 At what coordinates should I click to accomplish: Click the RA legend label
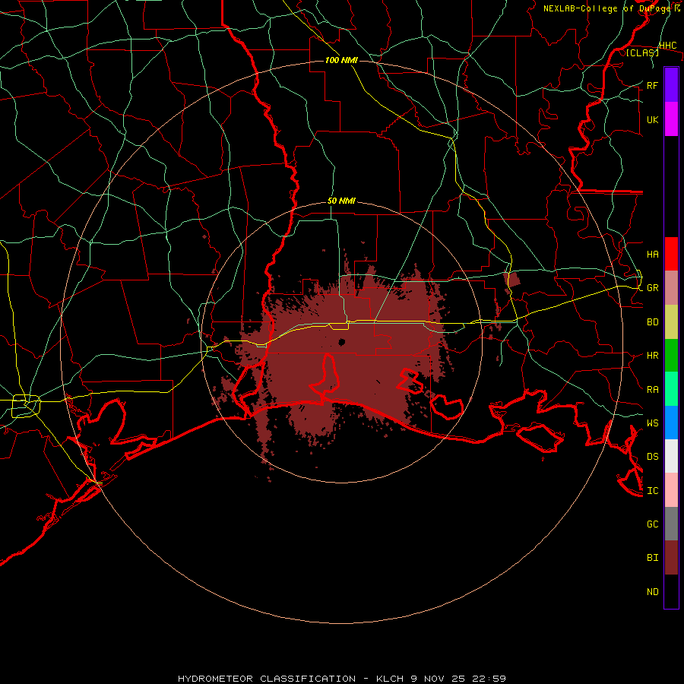pyautogui.click(x=652, y=389)
